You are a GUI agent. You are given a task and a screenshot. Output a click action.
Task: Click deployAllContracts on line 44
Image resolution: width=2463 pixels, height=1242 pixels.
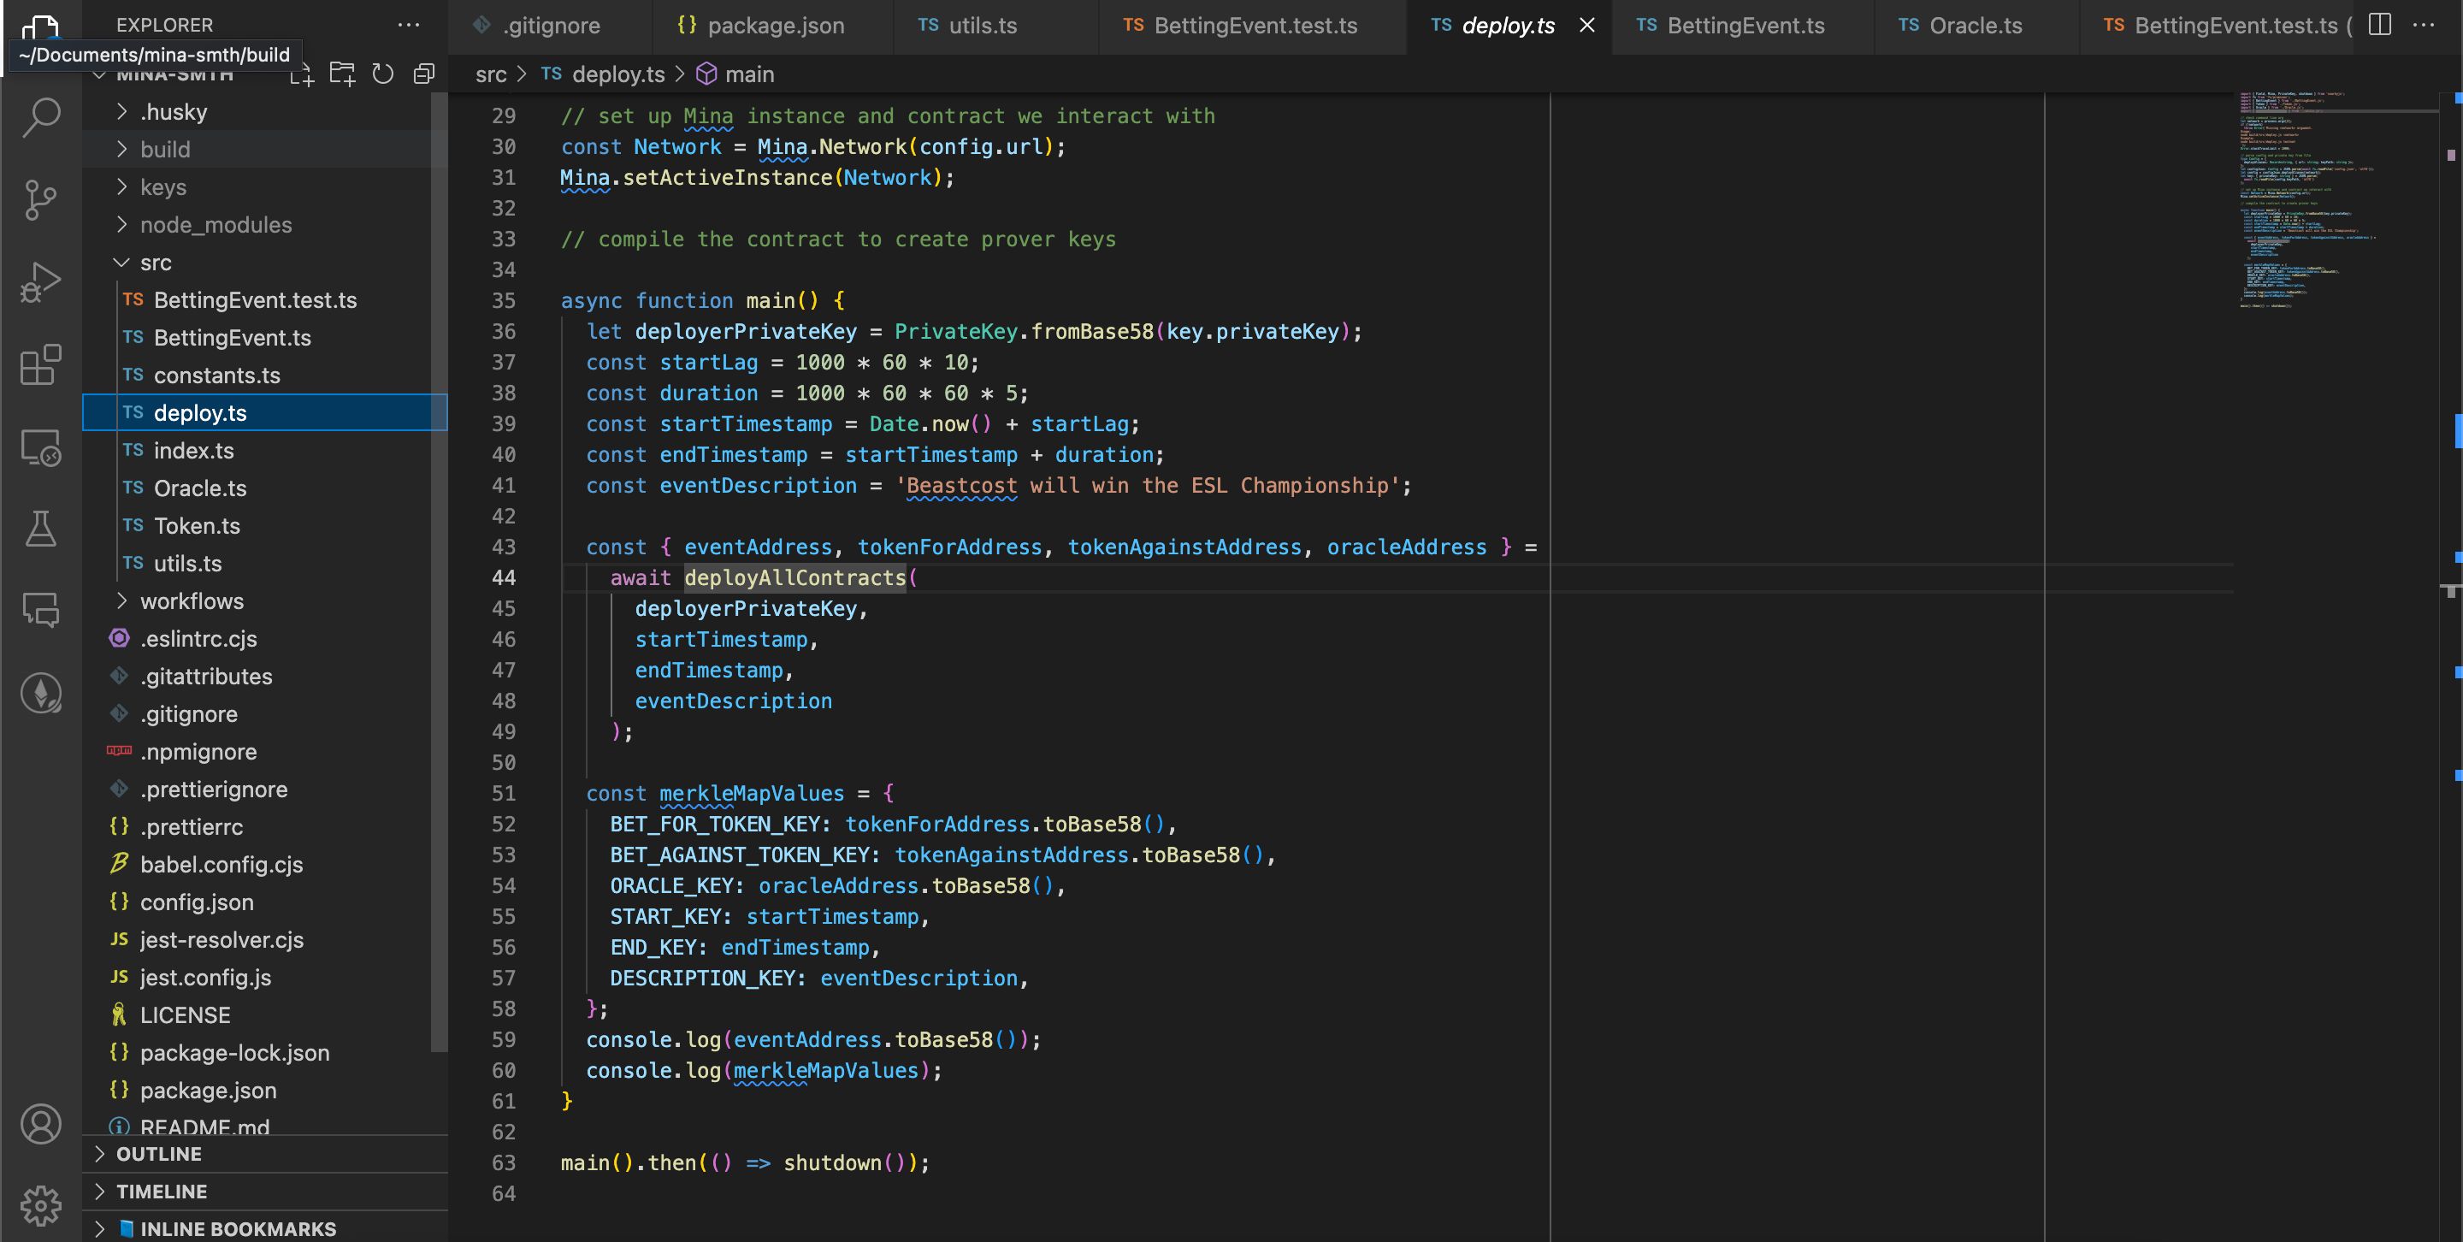tap(794, 577)
